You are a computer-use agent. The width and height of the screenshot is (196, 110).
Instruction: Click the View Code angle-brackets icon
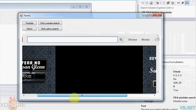(178, 3)
